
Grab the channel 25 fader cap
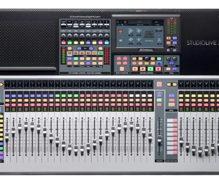(181, 141)
